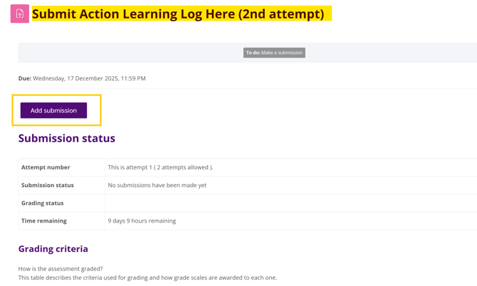
Task: Click the 'Grading criteria' heading
Action: [x=53, y=249]
